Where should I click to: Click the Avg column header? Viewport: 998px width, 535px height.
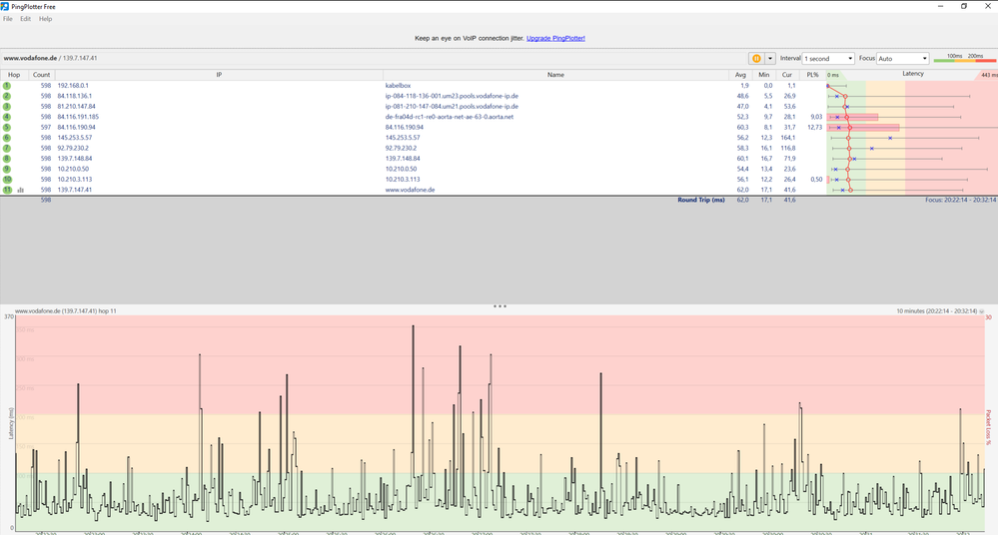[x=740, y=75]
